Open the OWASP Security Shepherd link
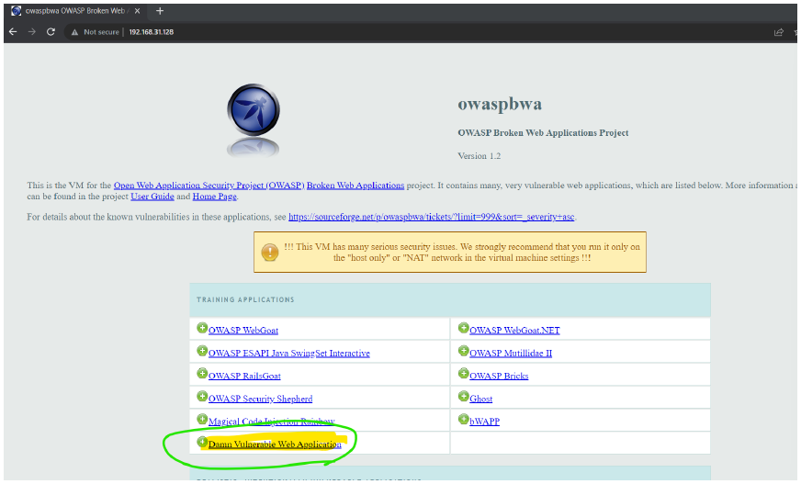The height and width of the screenshot is (484, 801). point(261,399)
